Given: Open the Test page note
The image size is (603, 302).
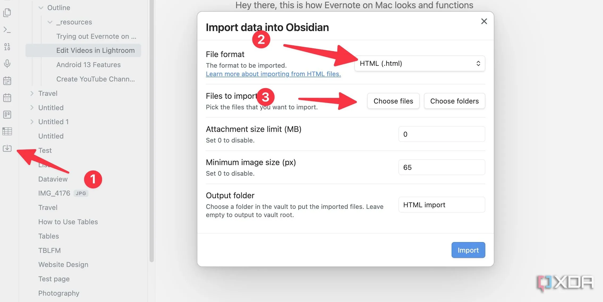Looking at the screenshot, I should click(54, 279).
